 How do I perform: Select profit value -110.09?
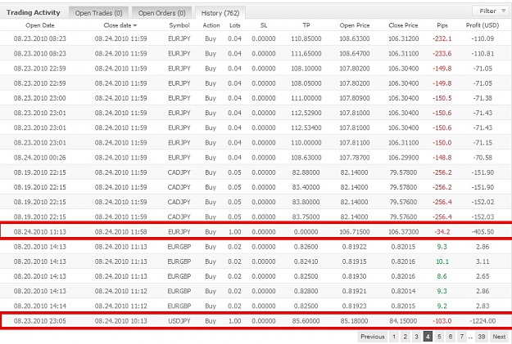(x=483, y=38)
